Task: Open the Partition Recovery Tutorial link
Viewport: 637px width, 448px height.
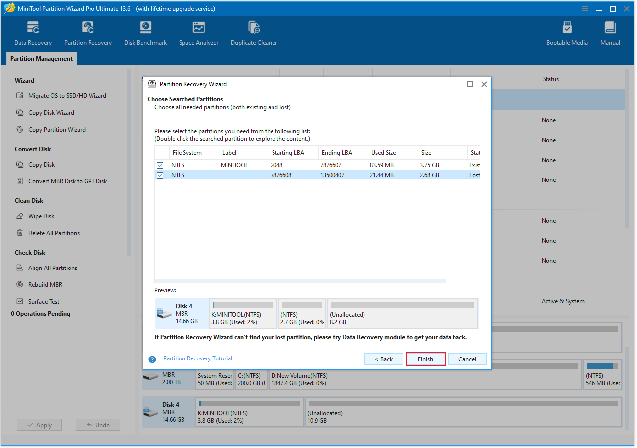Action: pos(197,358)
